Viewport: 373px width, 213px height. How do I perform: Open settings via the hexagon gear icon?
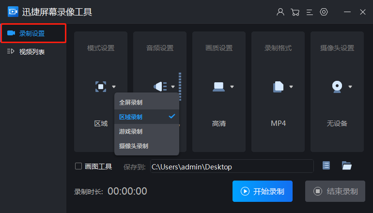tap(324, 12)
